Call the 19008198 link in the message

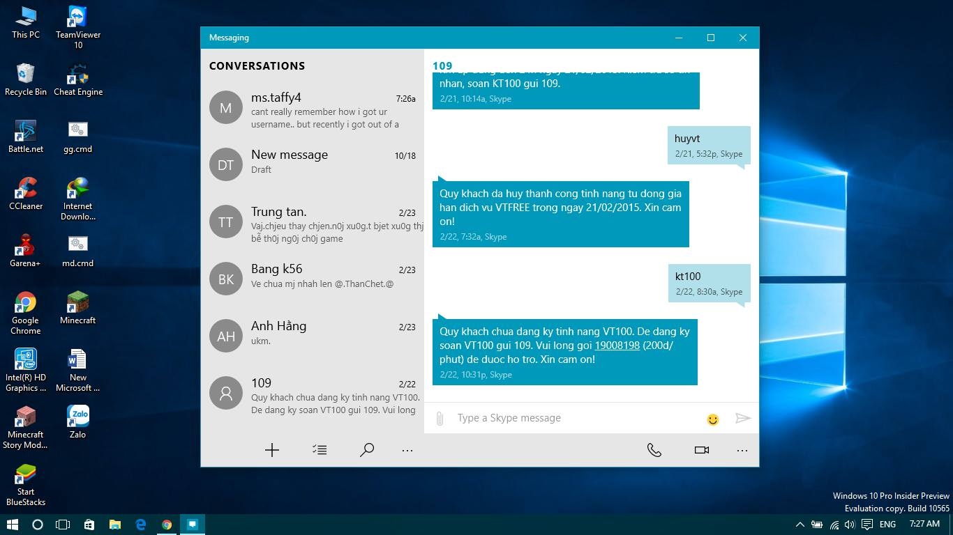pos(616,345)
